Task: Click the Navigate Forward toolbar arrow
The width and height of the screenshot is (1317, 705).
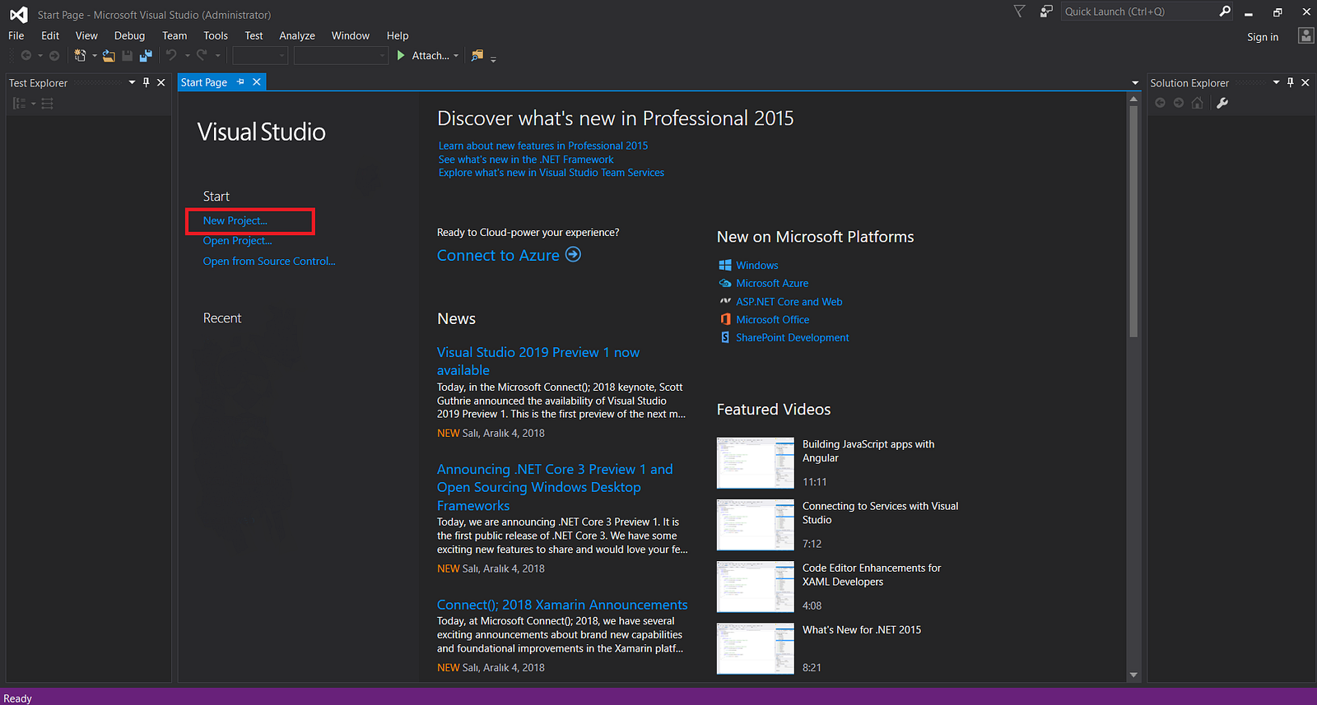Action: (54, 55)
